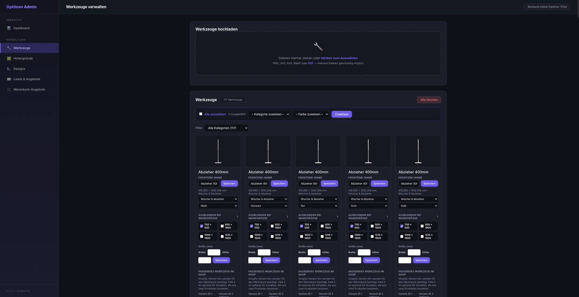The image size is (579, 297).
Task: Go to Leads & Angebote section
Action: 27,79
